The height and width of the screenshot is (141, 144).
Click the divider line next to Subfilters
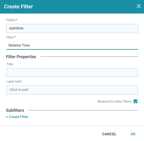tap(83, 110)
